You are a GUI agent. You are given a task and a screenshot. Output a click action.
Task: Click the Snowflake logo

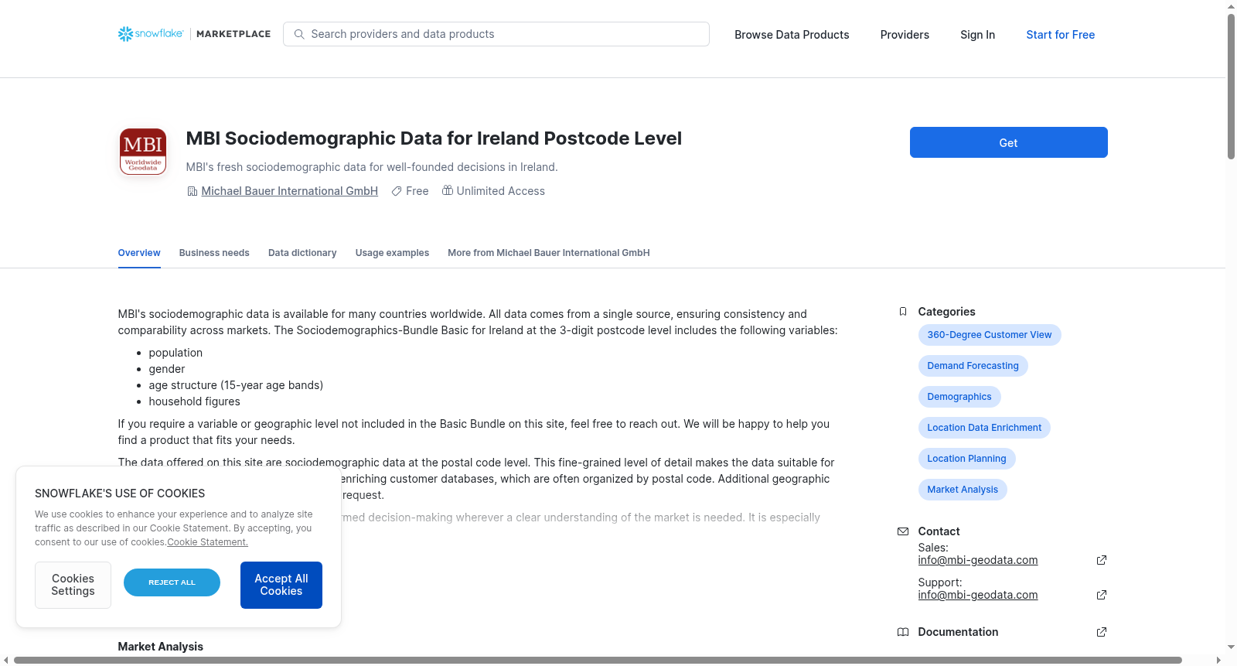[151, 34]
